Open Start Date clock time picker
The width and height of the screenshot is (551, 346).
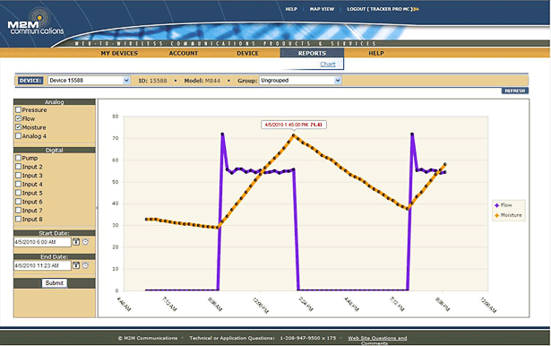pyautogui.click(x=85, y=242)
